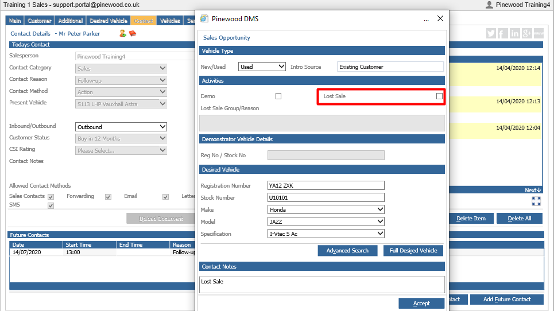Toggle the Sales Contacts checkbox
Image resolution: width=554 pixels, height=311 pixels.
51,197
